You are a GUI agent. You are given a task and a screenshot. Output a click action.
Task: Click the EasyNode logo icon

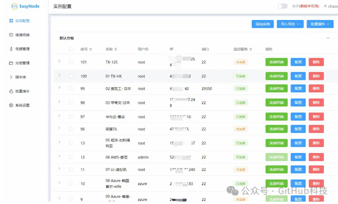pyautogui.click(x=14, y=6)
